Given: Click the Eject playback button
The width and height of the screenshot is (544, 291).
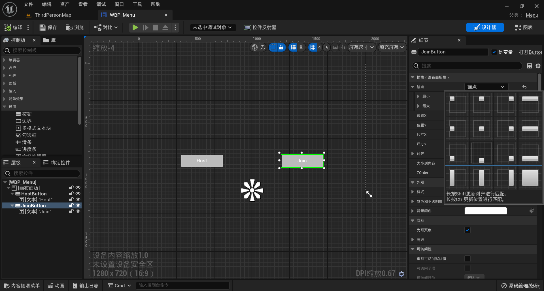Looking at the screenshot, I should (165, 27).
